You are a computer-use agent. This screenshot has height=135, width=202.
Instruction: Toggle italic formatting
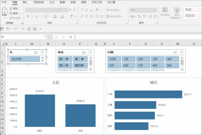click(x=32, y=16)
